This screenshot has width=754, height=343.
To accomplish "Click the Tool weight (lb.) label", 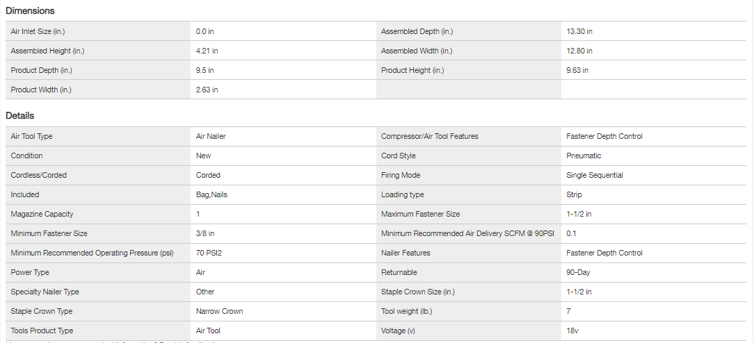I will [411, 311].
